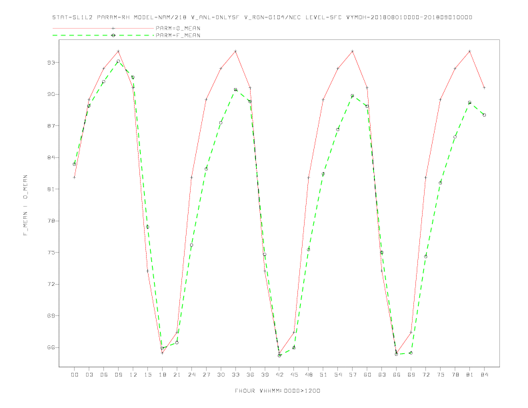Click x-axis forecast hour label 09
528x408 pixels.
118,375
